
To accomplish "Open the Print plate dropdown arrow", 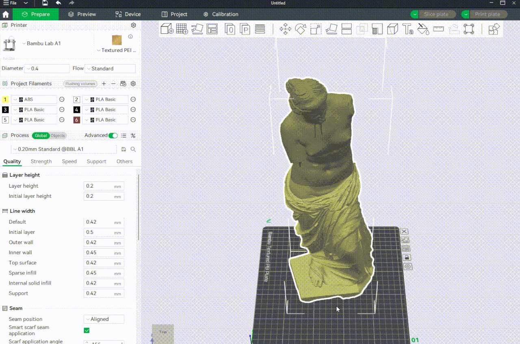I will coord(466,14).
